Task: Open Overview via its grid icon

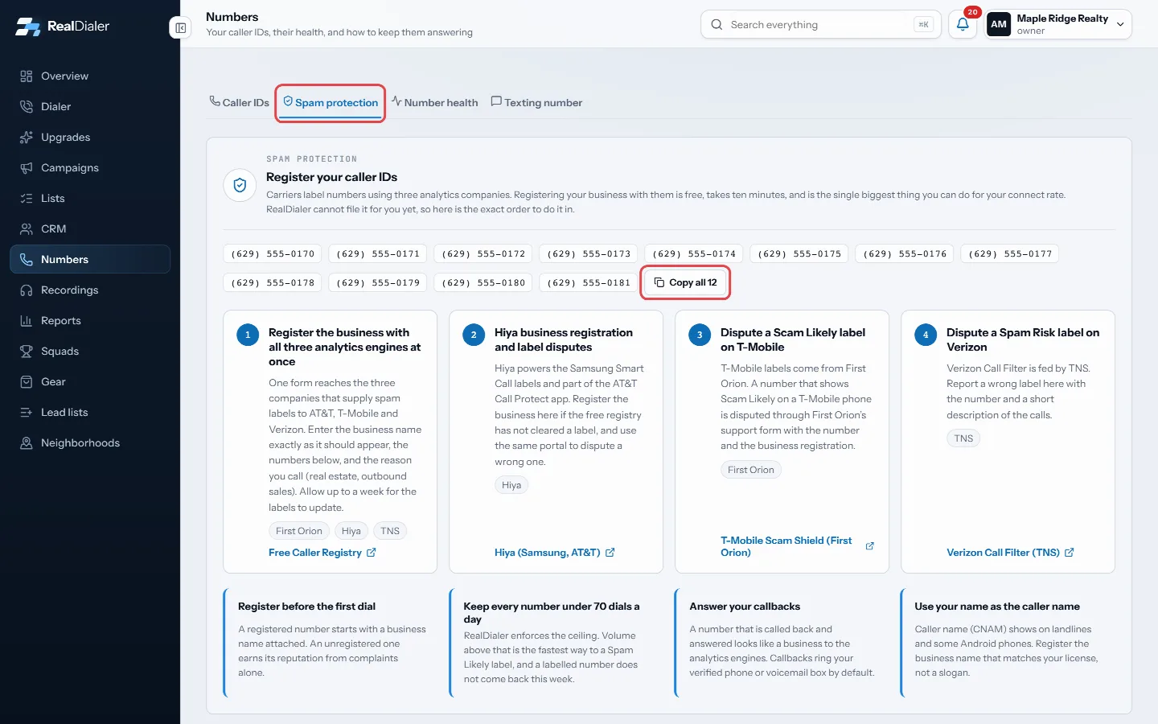Action: [27, 76]
